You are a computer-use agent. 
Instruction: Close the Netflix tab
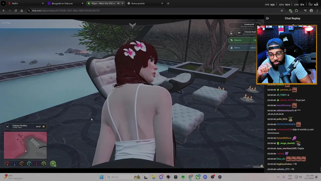(x=43, y=4)
